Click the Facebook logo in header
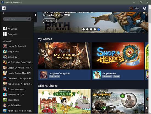The width and height of the screenshot is (151, 114). pos(4,8)
